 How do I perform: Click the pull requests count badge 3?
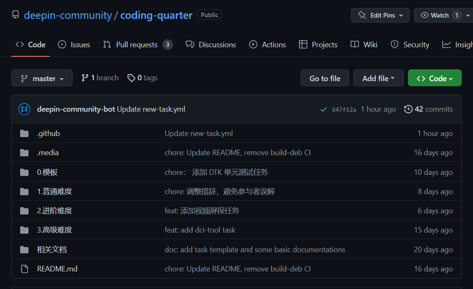tap(168, 45)
